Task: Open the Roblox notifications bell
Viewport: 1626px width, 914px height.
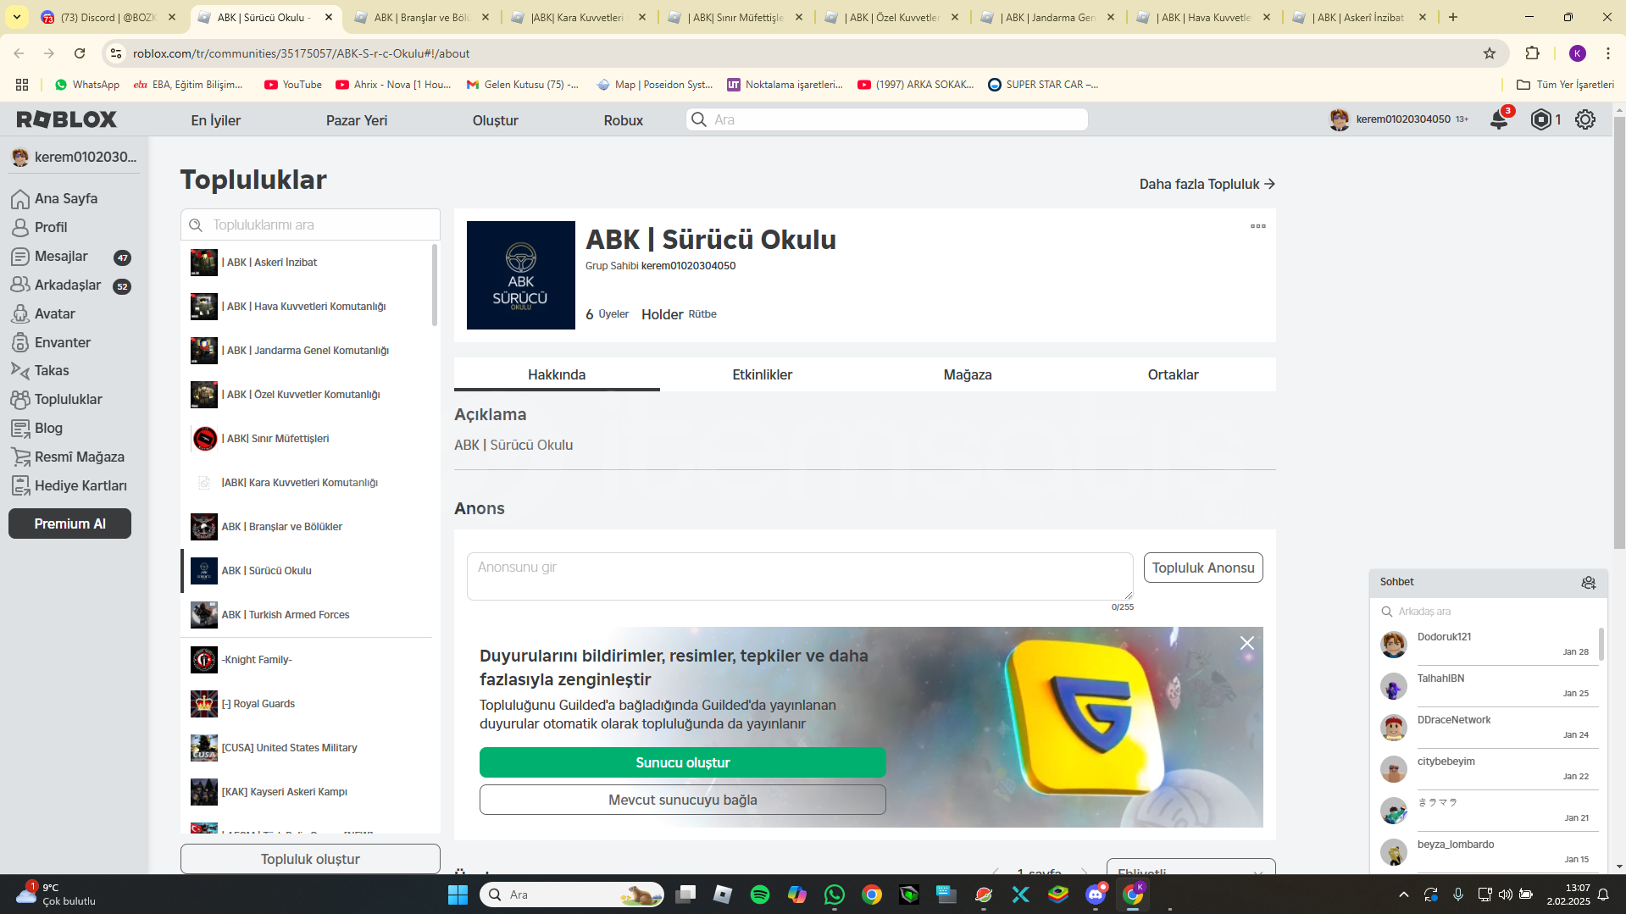Action: (x=1499, y=119)
